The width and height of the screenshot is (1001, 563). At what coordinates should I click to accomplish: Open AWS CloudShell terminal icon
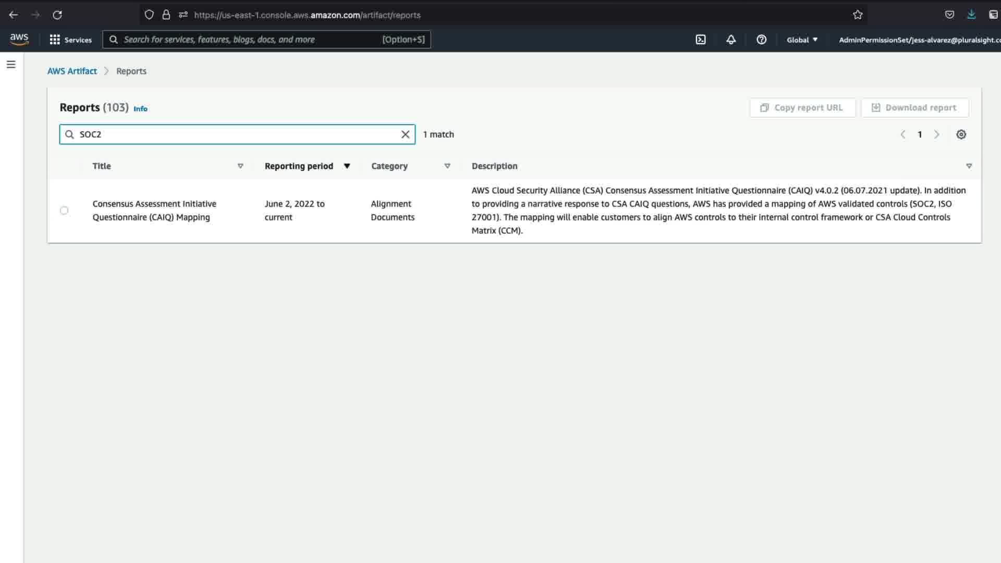(x=701, y=40)
